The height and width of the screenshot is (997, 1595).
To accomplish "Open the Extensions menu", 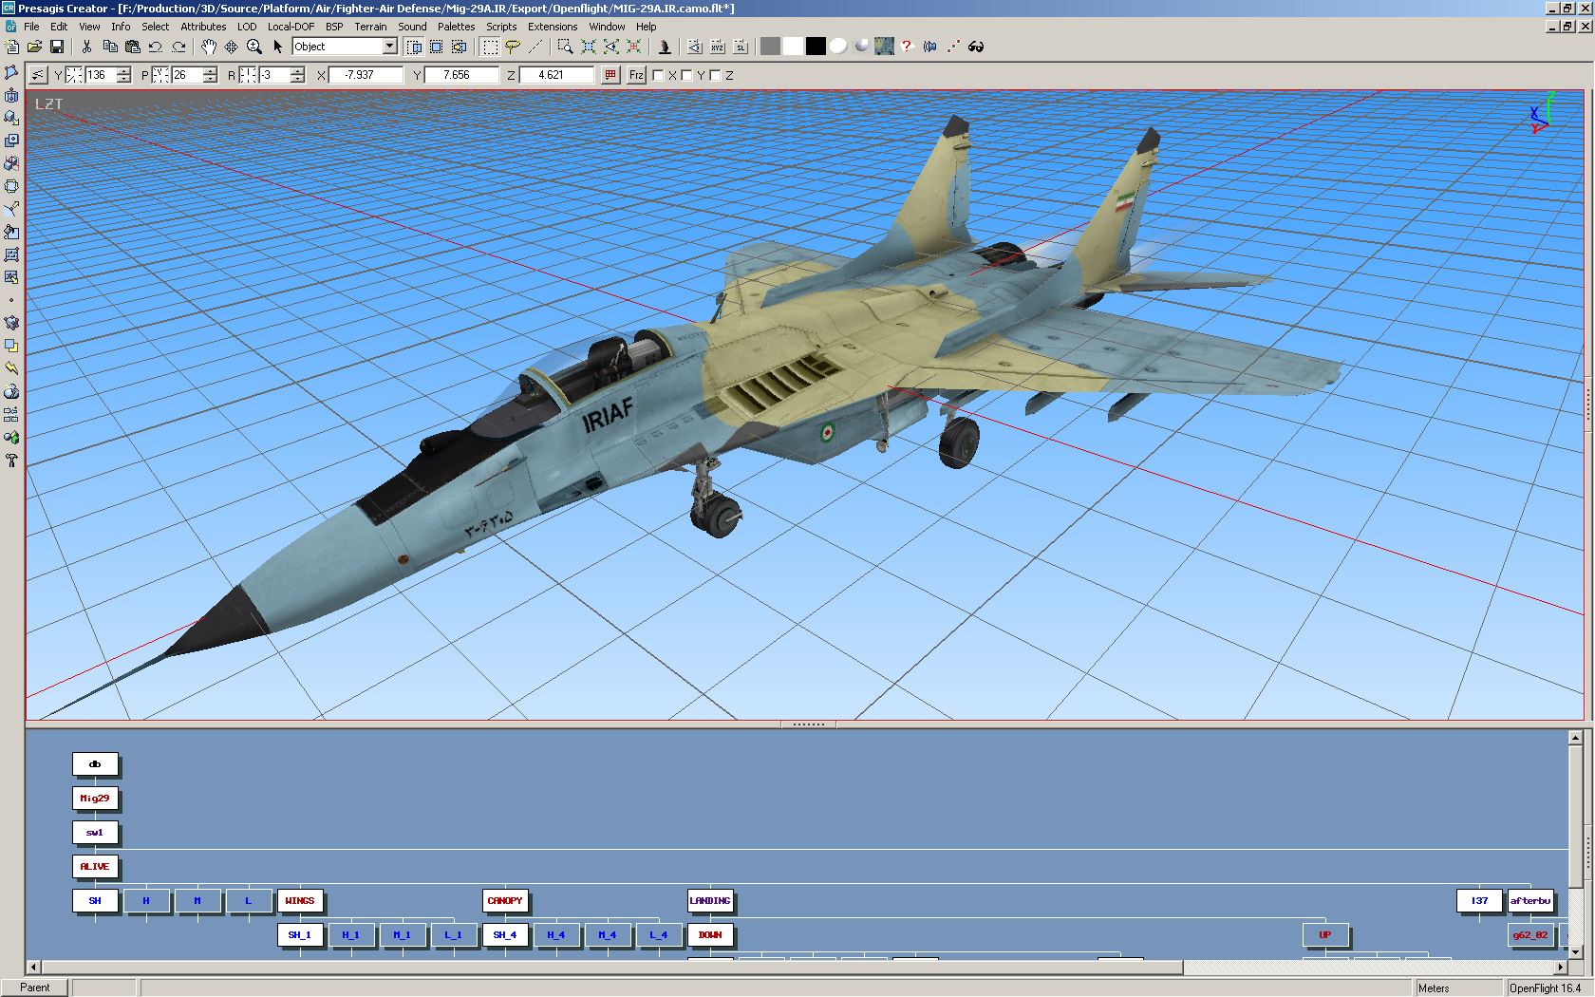I will 553,27.
